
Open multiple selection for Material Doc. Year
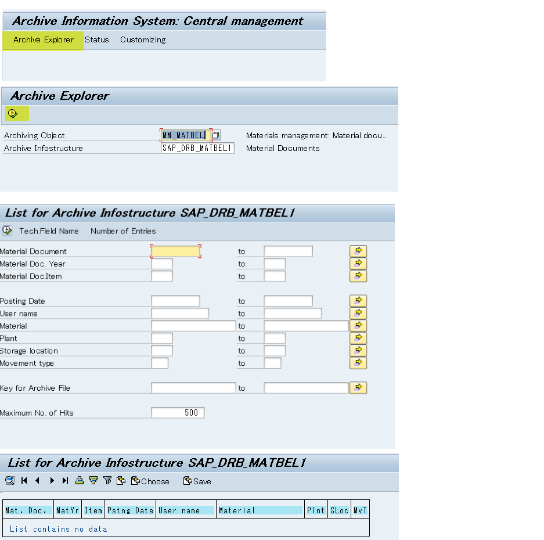(x=358, y=264)
